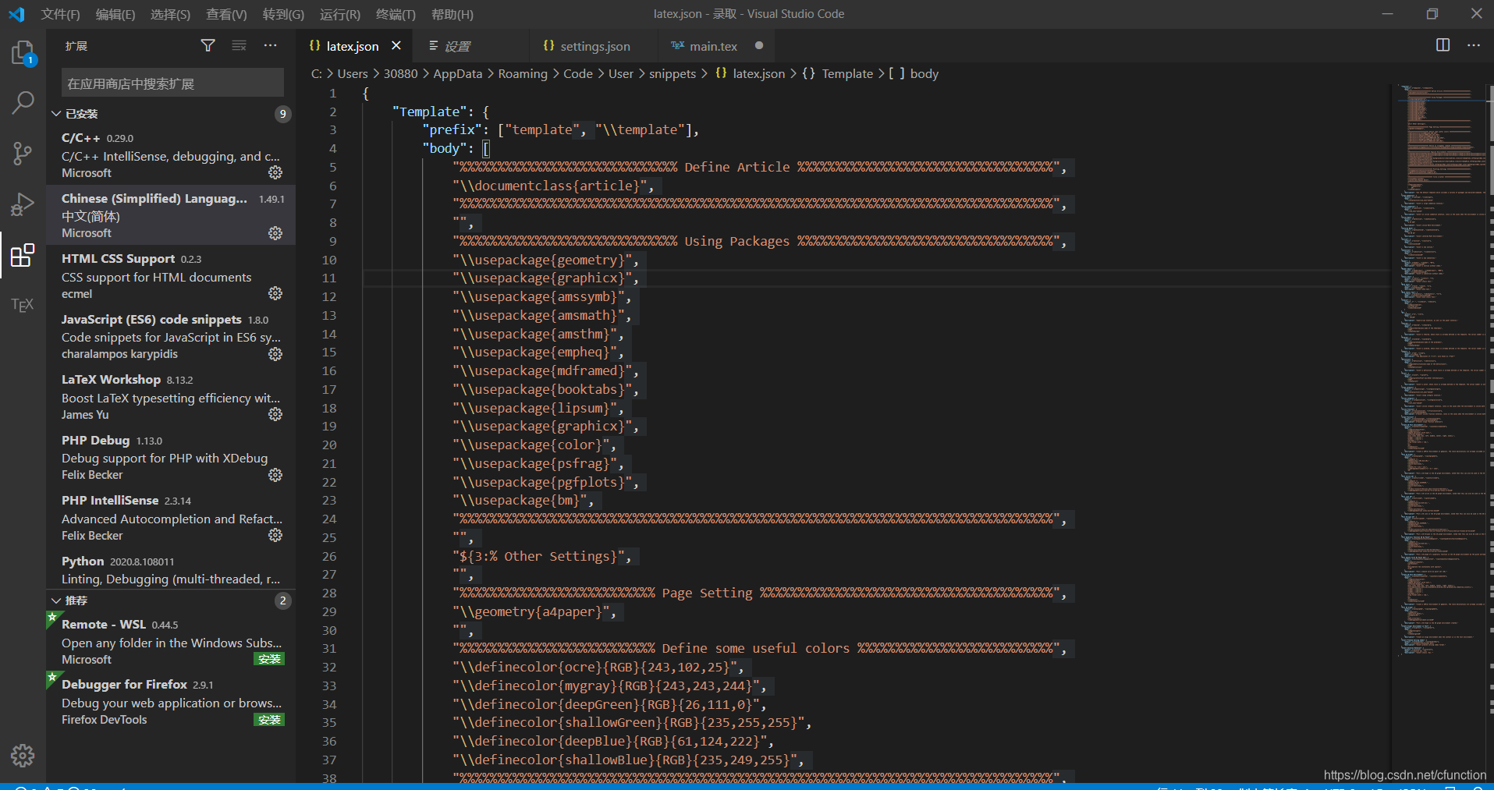Open manage gear for C/C++ extension
1494x790 pixels.
pos(275,172)
